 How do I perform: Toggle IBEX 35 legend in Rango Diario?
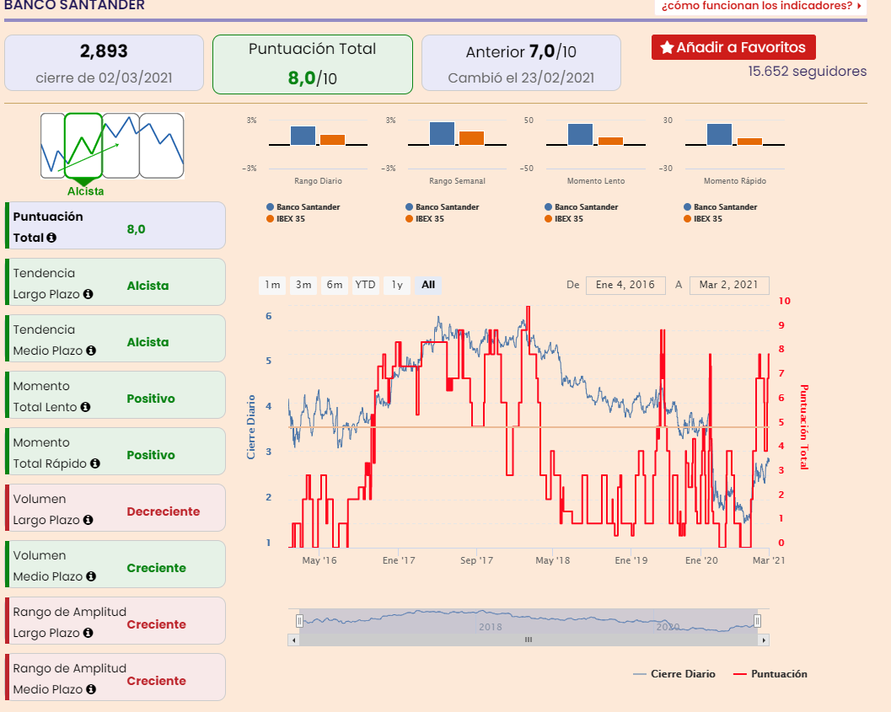286,218
